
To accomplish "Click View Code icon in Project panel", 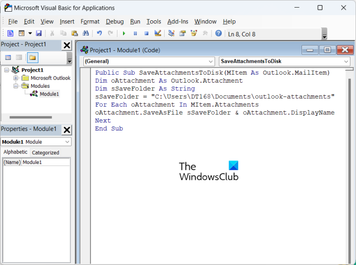I will coord(9,57).
